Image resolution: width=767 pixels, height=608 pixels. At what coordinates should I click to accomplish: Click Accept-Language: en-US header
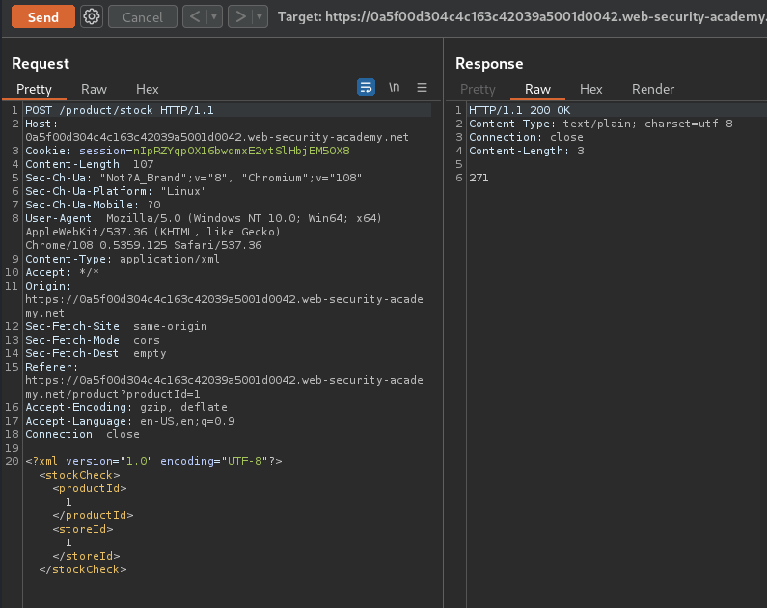(130, 421)
